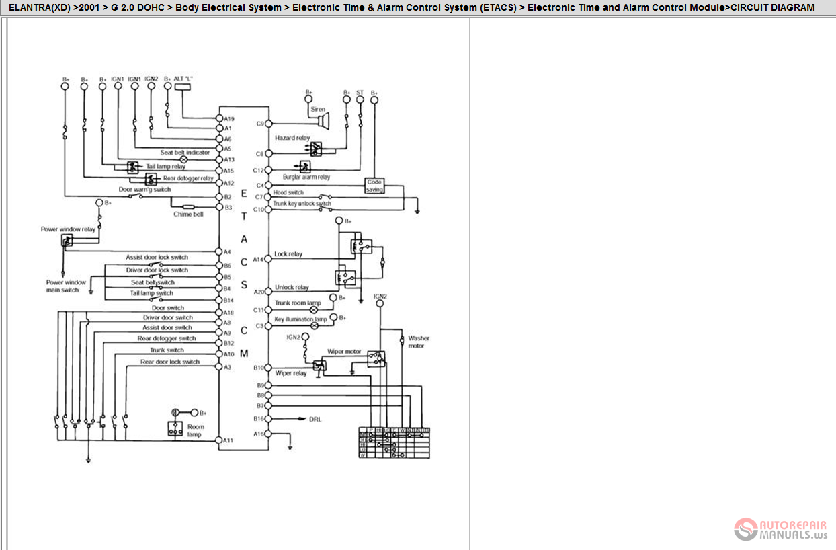The width and height of the screenshot is (836, 550).
Task: Click the CIRCUIT DIAGRAM breadcrumb text
Action: pyautogui.click(x=773, y=8)
